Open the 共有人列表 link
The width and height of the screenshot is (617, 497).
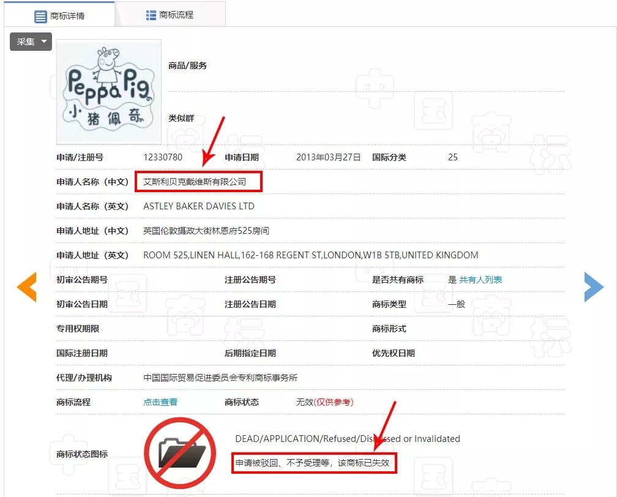point(481,280)
